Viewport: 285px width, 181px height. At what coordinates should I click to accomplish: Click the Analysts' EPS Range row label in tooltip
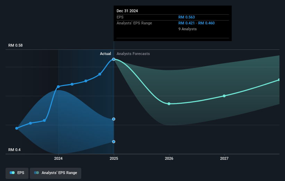click(x=134, y=23)
